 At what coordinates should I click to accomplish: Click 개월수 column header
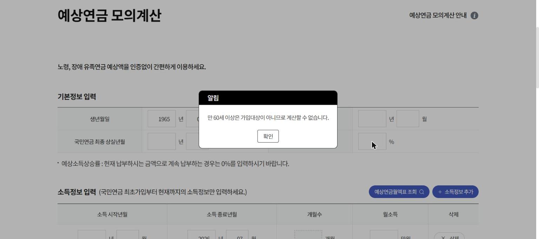click(x=314, y=214)
